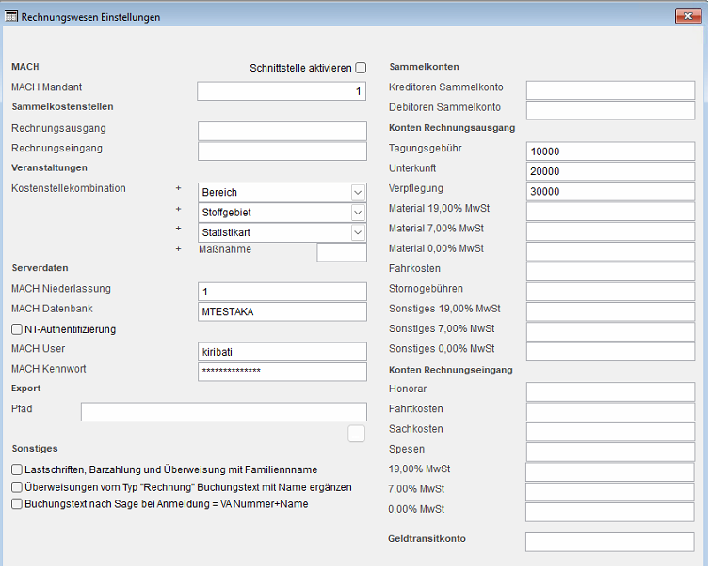The image size is (709, 572).
Task: Click the window icon beside the Rechnungswesen Einstellungen title
Action: click(11, 17)
